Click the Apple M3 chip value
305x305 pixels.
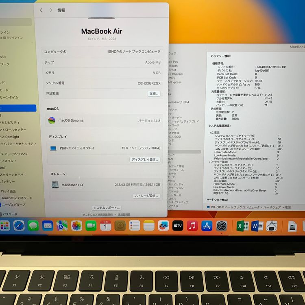(152, 63)
